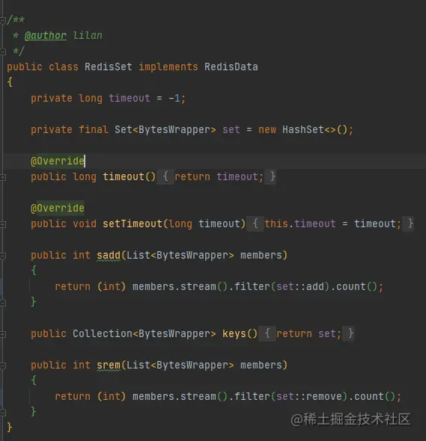Expand the folded setTimeout method via gutter plus
Image resolution: width=426 pixels, height=441 pixels.
(2, 224)
